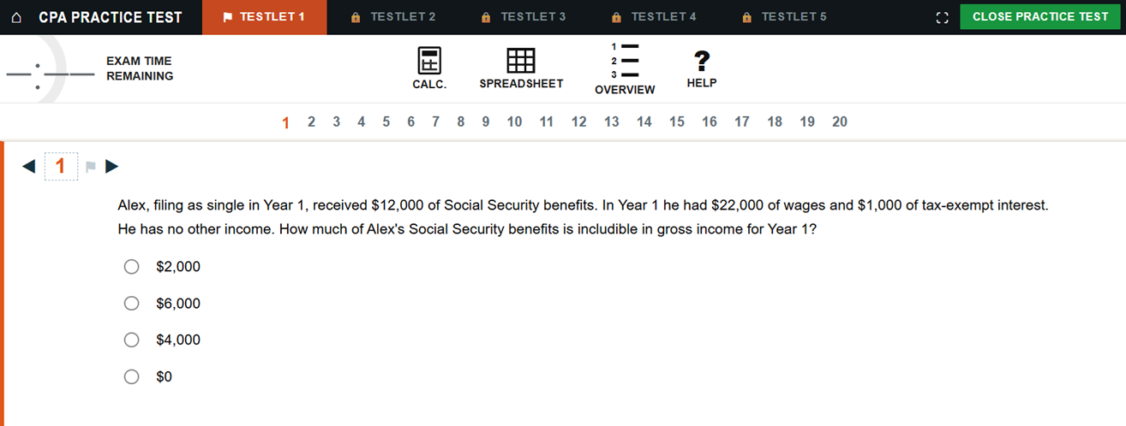Click the home icon beside CPA Practice Test
This screenshot has height=426, width=1126.
[x=18, y=17]
